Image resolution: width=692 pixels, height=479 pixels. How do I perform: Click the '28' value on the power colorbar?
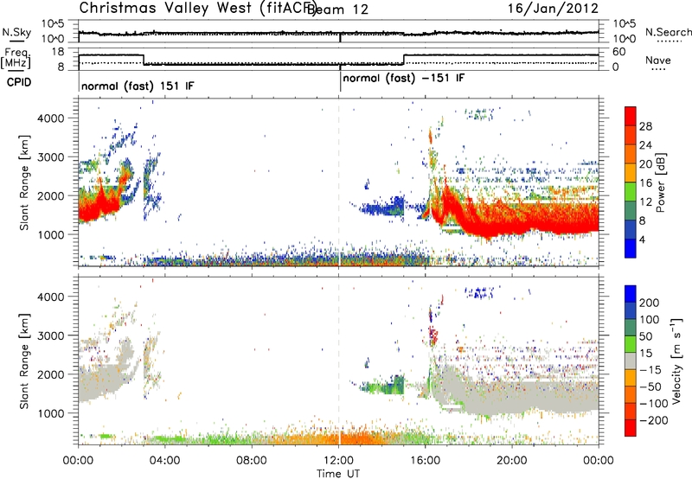(645, 126)
